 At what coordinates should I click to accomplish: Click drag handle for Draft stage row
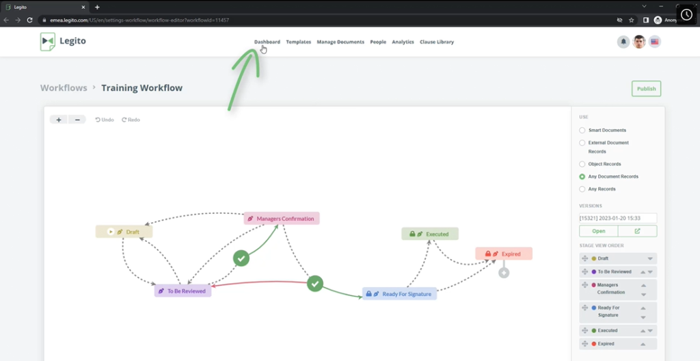point(584,258)
